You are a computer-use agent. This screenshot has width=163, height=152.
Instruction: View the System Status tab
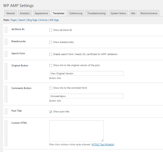click(x=118, y=13)
